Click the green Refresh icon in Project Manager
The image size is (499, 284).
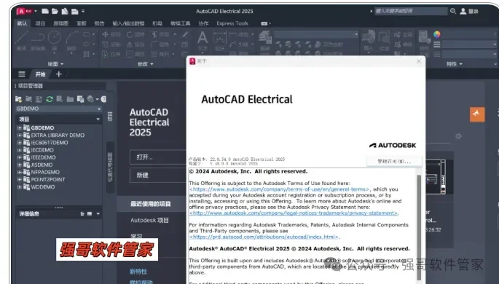coord(50,99)
